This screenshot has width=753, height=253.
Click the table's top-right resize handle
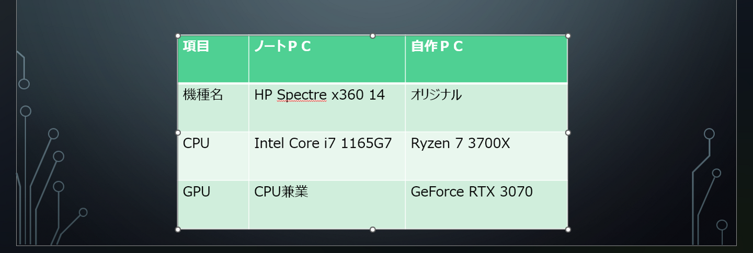click(568, 36)
